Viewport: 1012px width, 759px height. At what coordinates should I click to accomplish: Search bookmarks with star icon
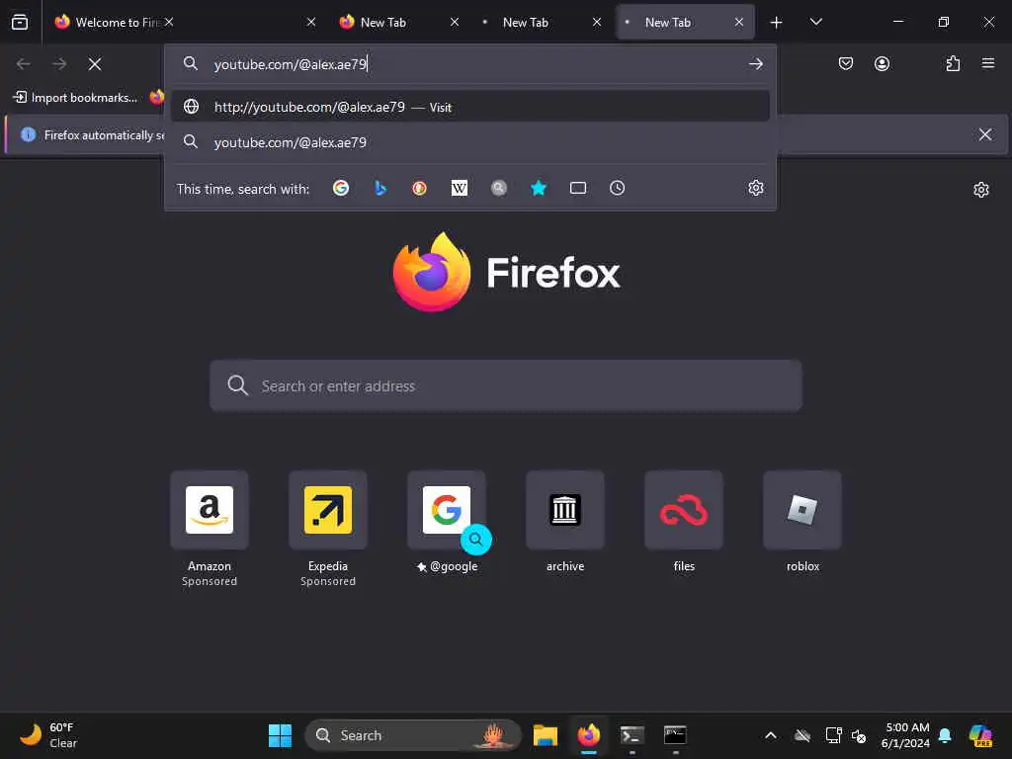point(539,188)
